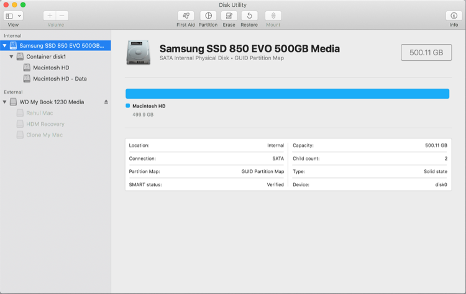This screenshot has width=466, height=294.
Task: Select the HDM Recovery volume
Action: pos(45,124)
